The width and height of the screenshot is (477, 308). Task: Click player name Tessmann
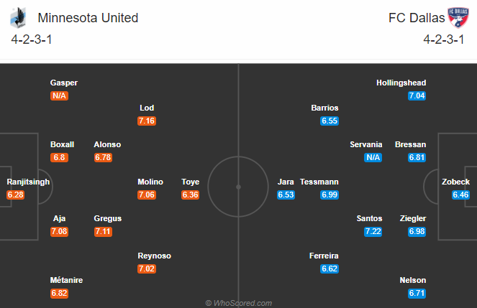tap(319, 182)
